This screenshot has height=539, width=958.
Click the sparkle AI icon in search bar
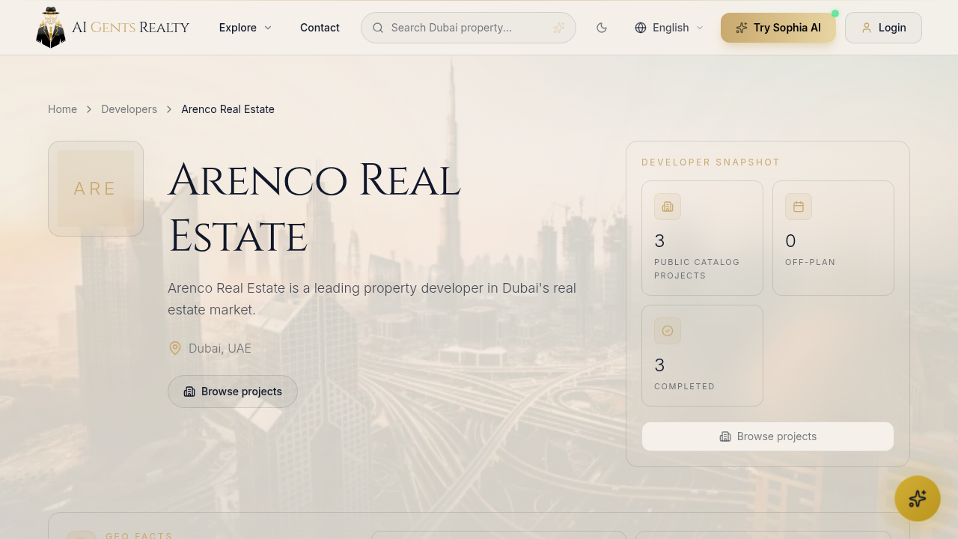(x=559, y=28)
